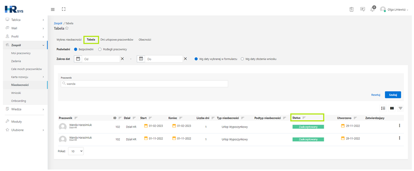Click the 'Od' date input field
Image resolution: width=414 pixels, height=171 pixels.
[x=101, y=59]
